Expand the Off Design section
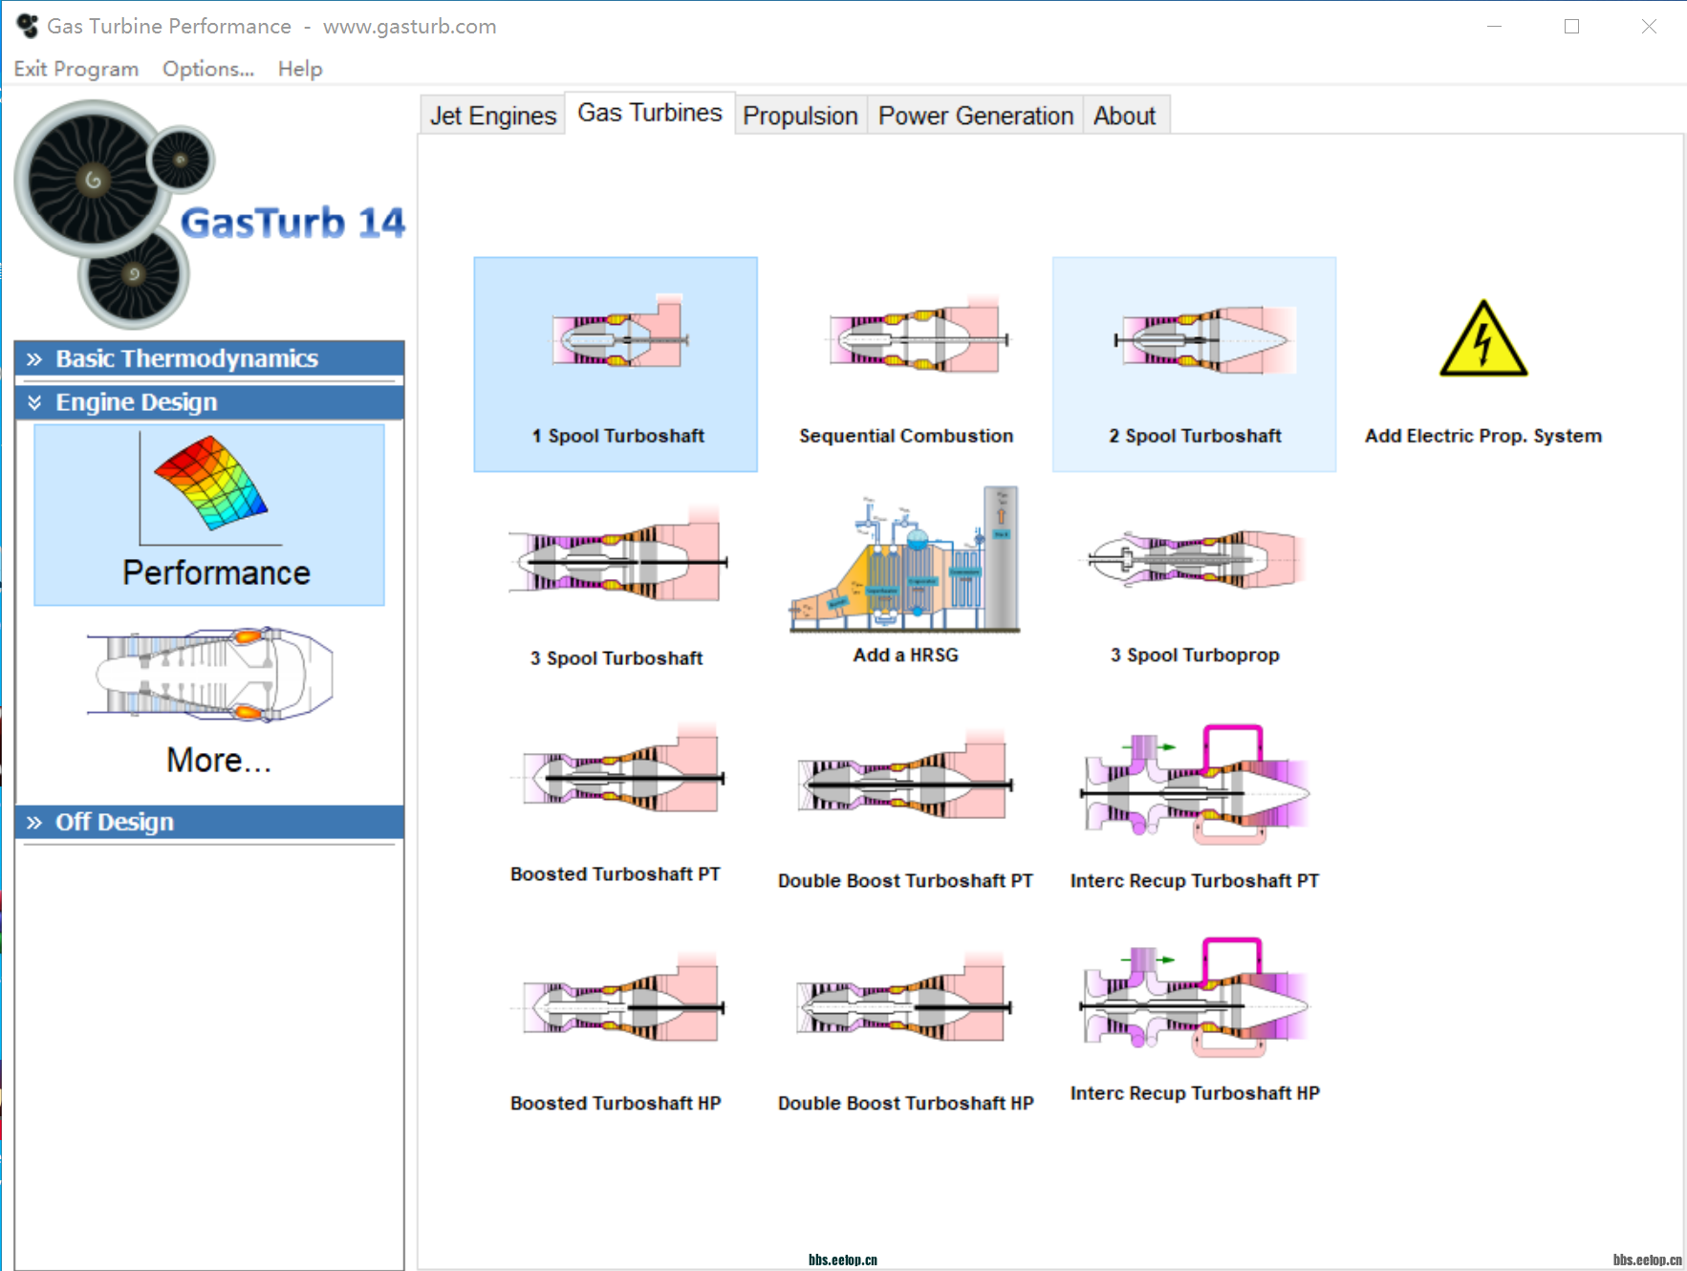The image size is (1687, 1271). click(209, 822)
